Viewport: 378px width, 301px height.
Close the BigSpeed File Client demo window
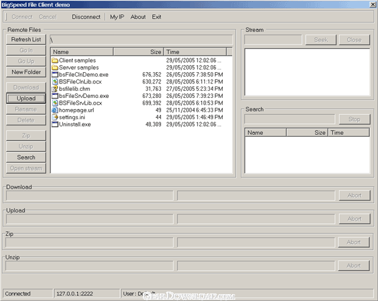[373, 4]
